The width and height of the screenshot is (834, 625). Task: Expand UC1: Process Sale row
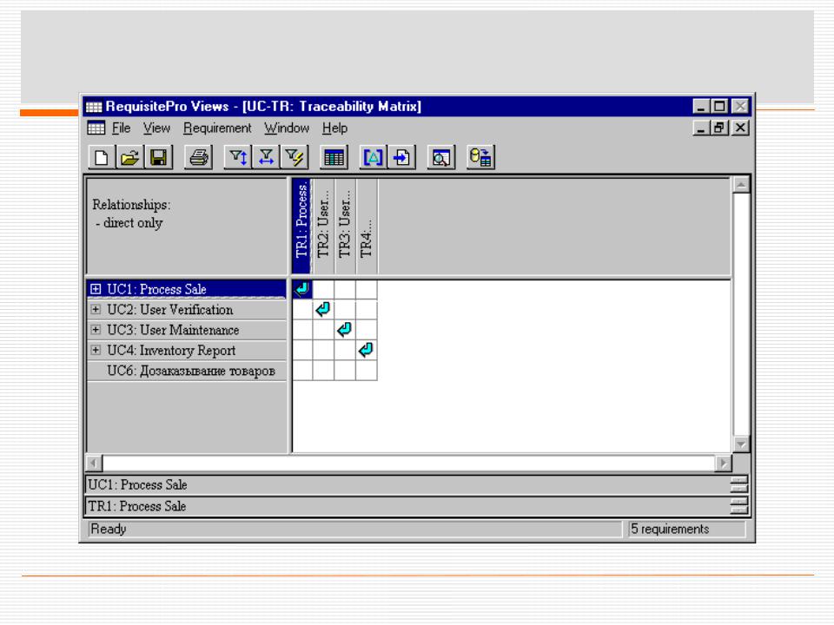96,289
